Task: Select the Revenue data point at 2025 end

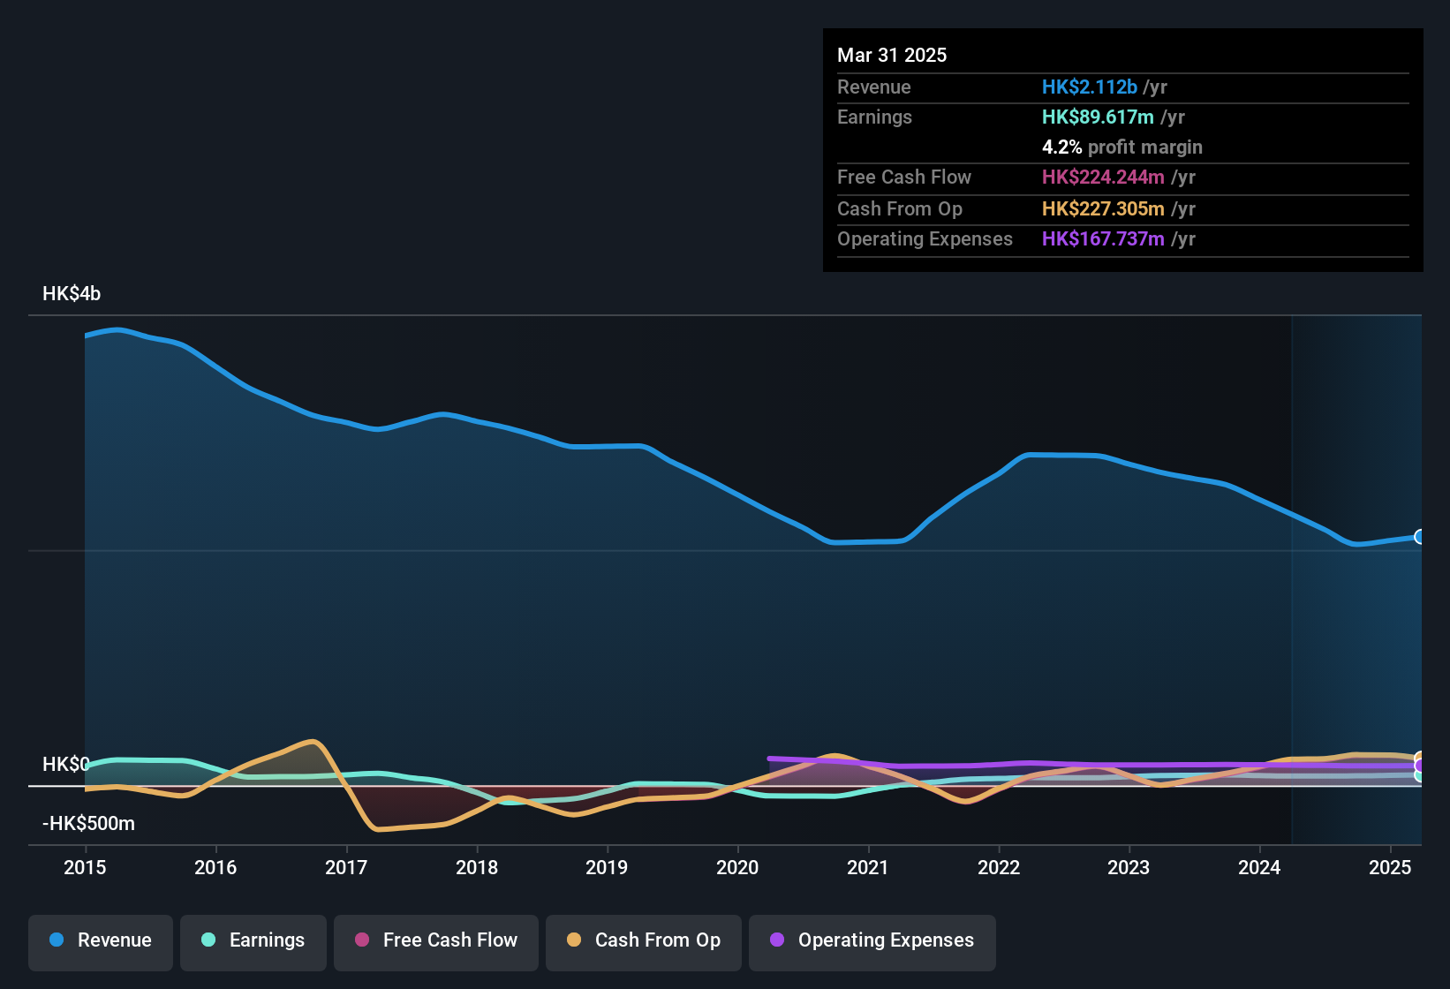Action: tap(1420, 537)
